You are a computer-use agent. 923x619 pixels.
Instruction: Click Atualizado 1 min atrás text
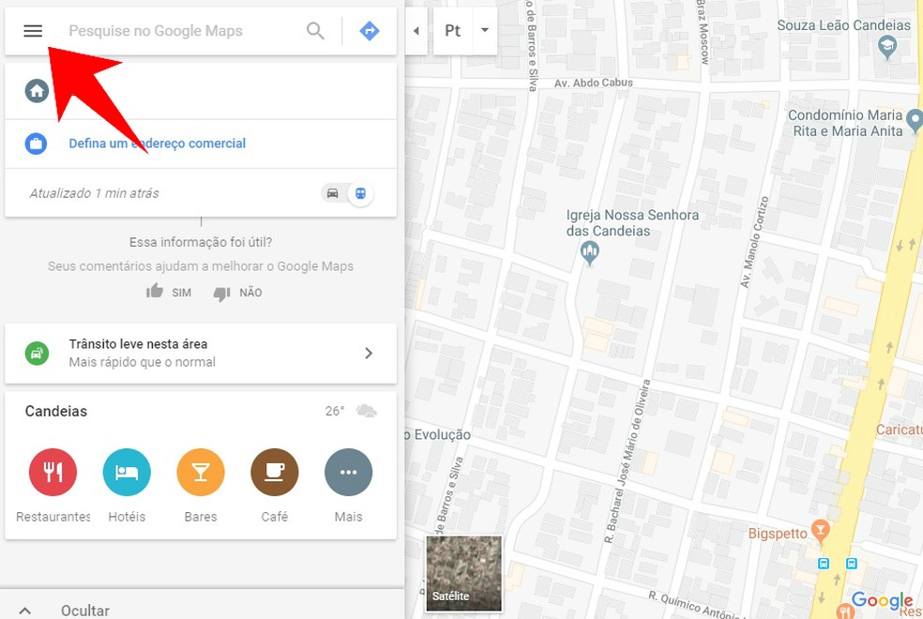(94, 193)
